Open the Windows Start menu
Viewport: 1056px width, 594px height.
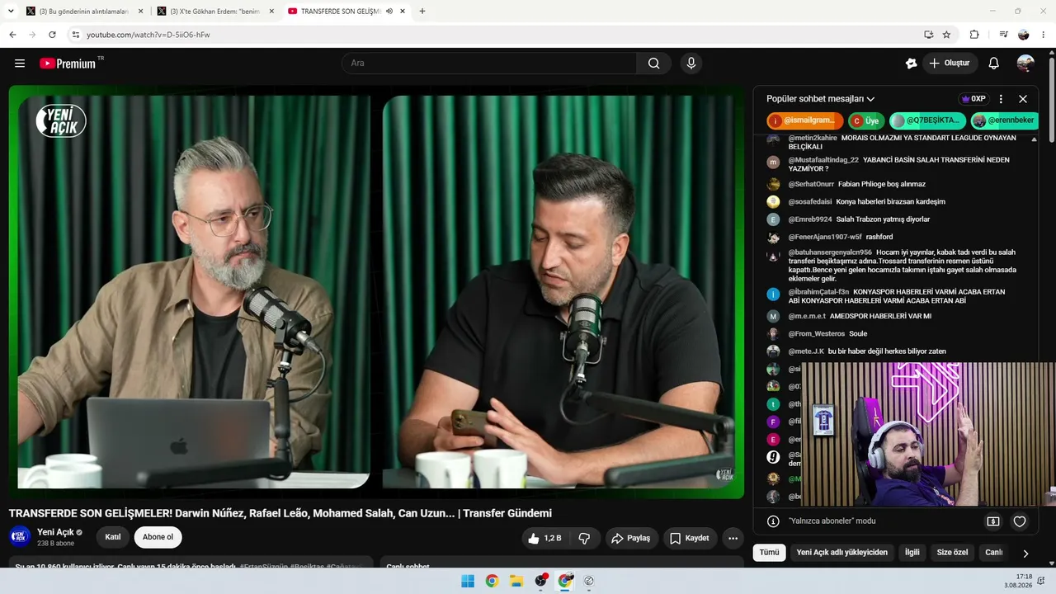pos(468,581)
